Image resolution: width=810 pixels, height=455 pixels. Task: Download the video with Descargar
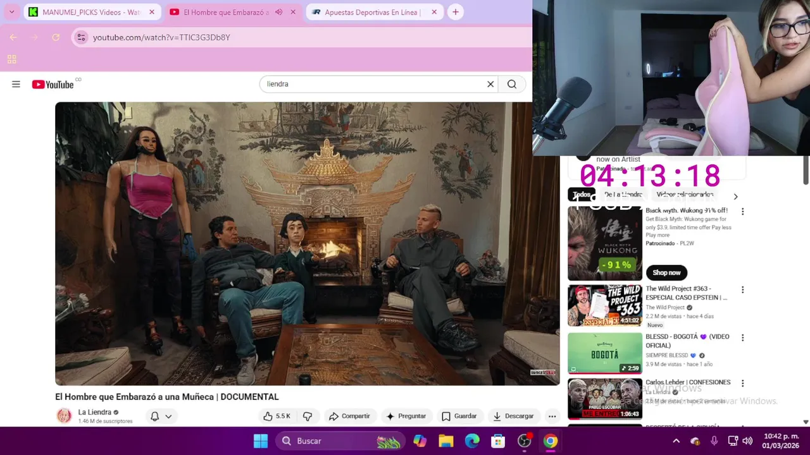coord(513,416)
